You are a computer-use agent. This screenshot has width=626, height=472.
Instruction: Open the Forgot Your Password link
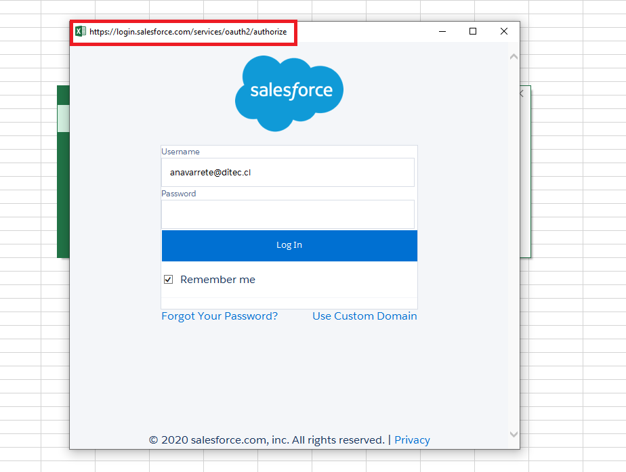click(220, 316)
